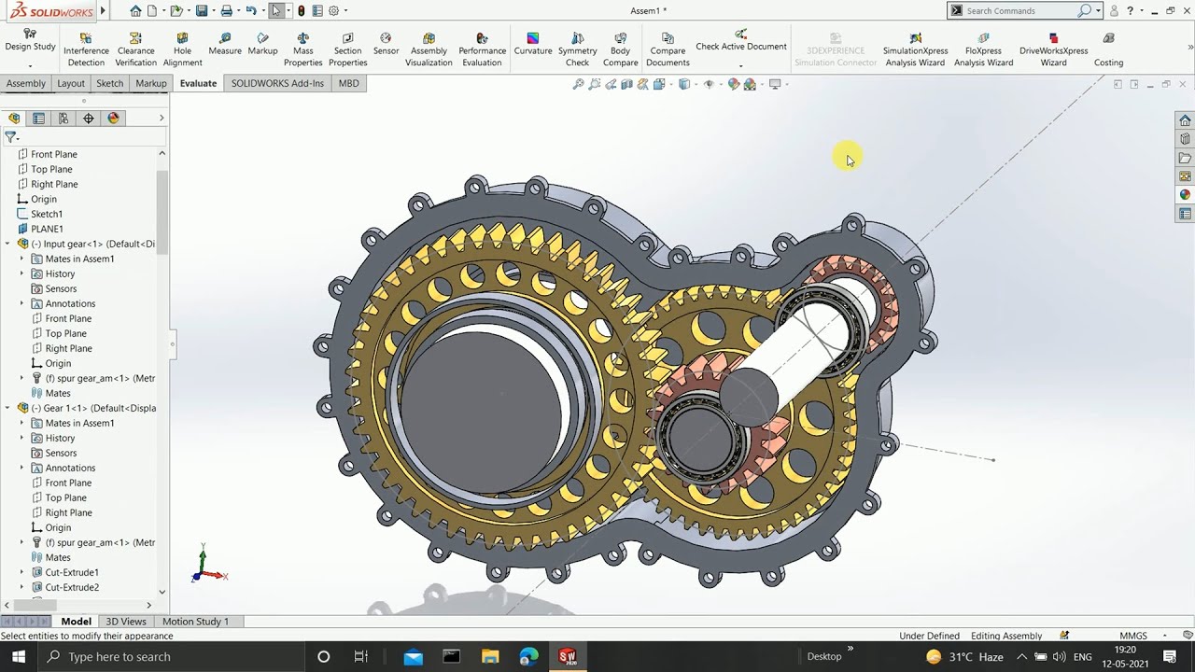1195x672 pixels.
Task: Select the Measure tool
Action: (x=225, y=44)
